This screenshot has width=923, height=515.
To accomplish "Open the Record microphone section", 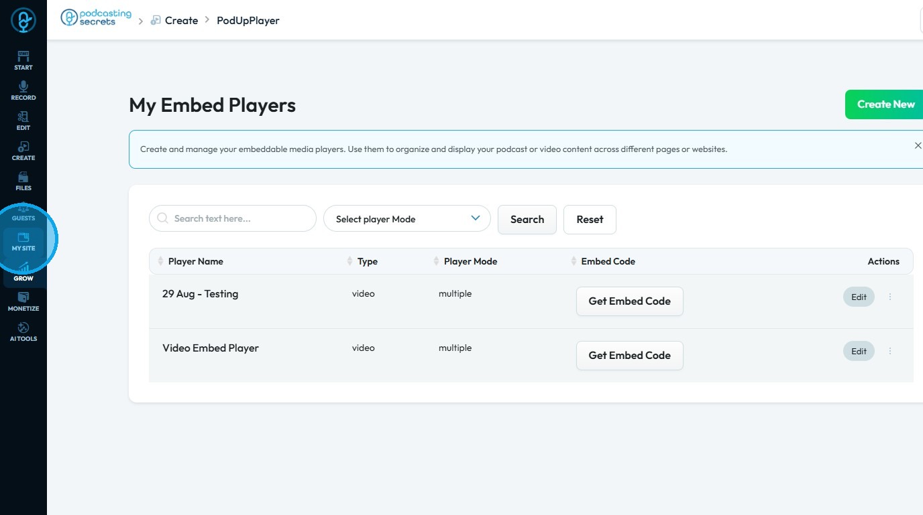I will click(23, 90).
